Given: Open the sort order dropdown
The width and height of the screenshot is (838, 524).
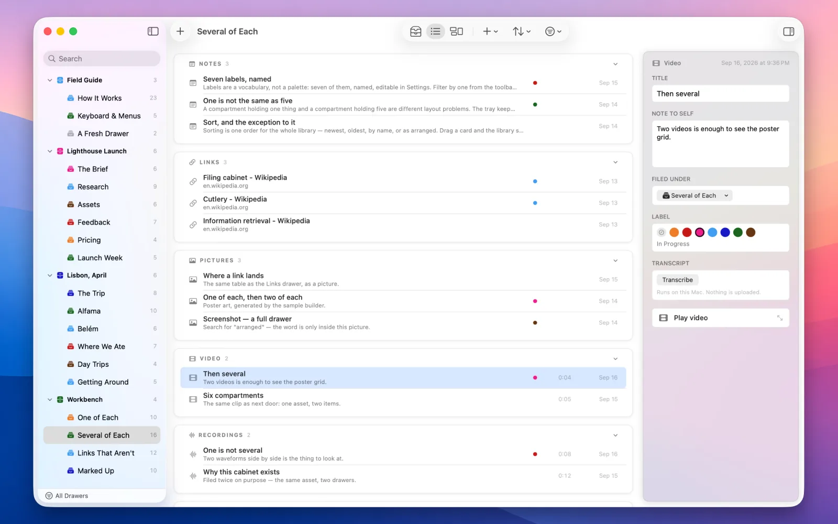Looking at the screenshot, I should (522, 31).
